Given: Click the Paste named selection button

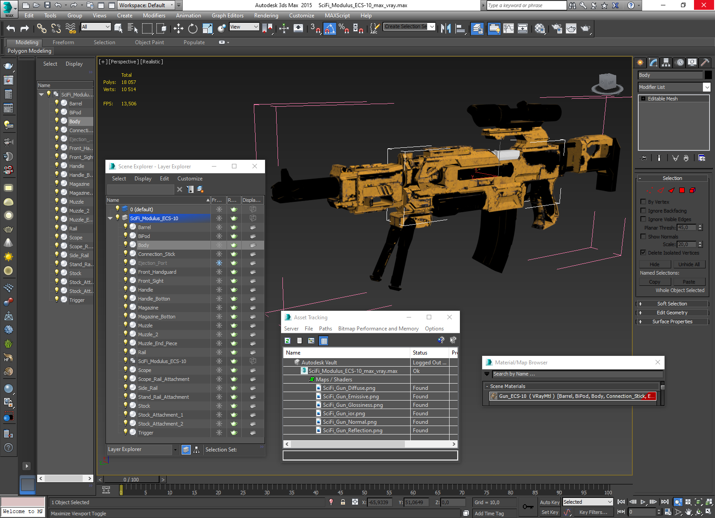Looking at the screenshot, I should coord(689,282).
